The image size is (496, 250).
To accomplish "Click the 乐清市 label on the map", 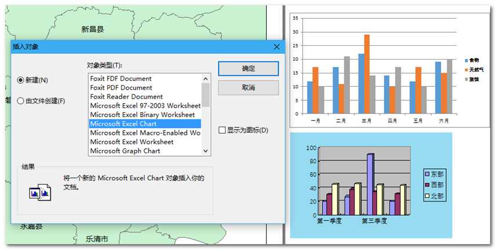I will pyautogui.click(x=97, y=239).
